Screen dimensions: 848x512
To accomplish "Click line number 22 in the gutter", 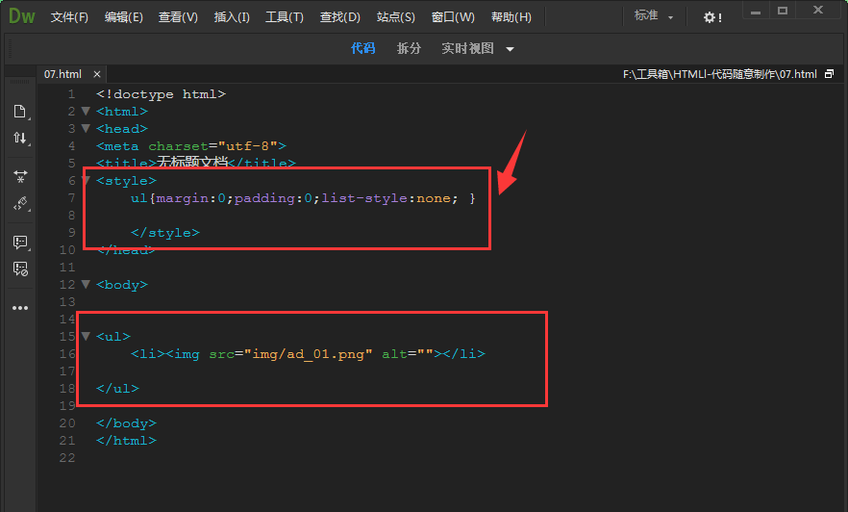I will [66, 458].
